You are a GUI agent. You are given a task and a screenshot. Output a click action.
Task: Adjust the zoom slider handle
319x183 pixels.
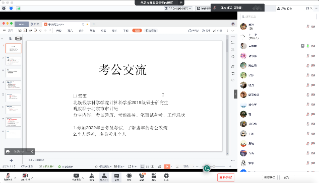tap(214, 166)
